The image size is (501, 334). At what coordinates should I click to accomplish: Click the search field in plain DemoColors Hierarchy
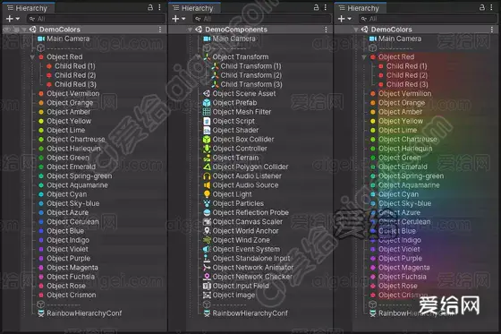coord(97,19)
